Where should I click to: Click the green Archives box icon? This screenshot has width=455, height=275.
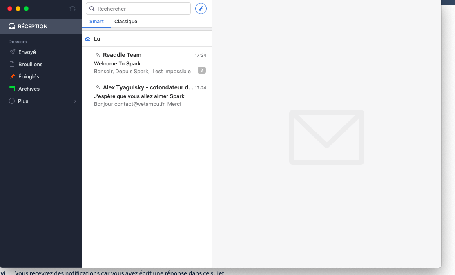tap(12, 89)
